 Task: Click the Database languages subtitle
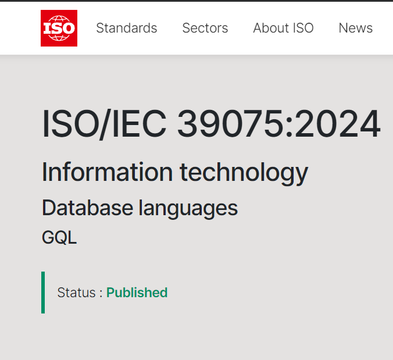point(140,208)
